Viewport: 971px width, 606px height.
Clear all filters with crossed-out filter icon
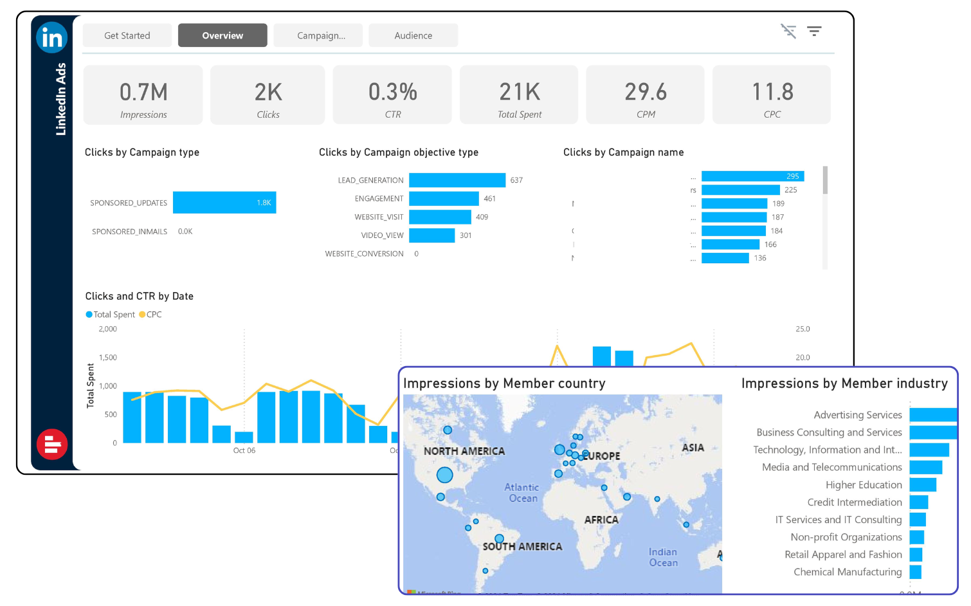[788, 31]
